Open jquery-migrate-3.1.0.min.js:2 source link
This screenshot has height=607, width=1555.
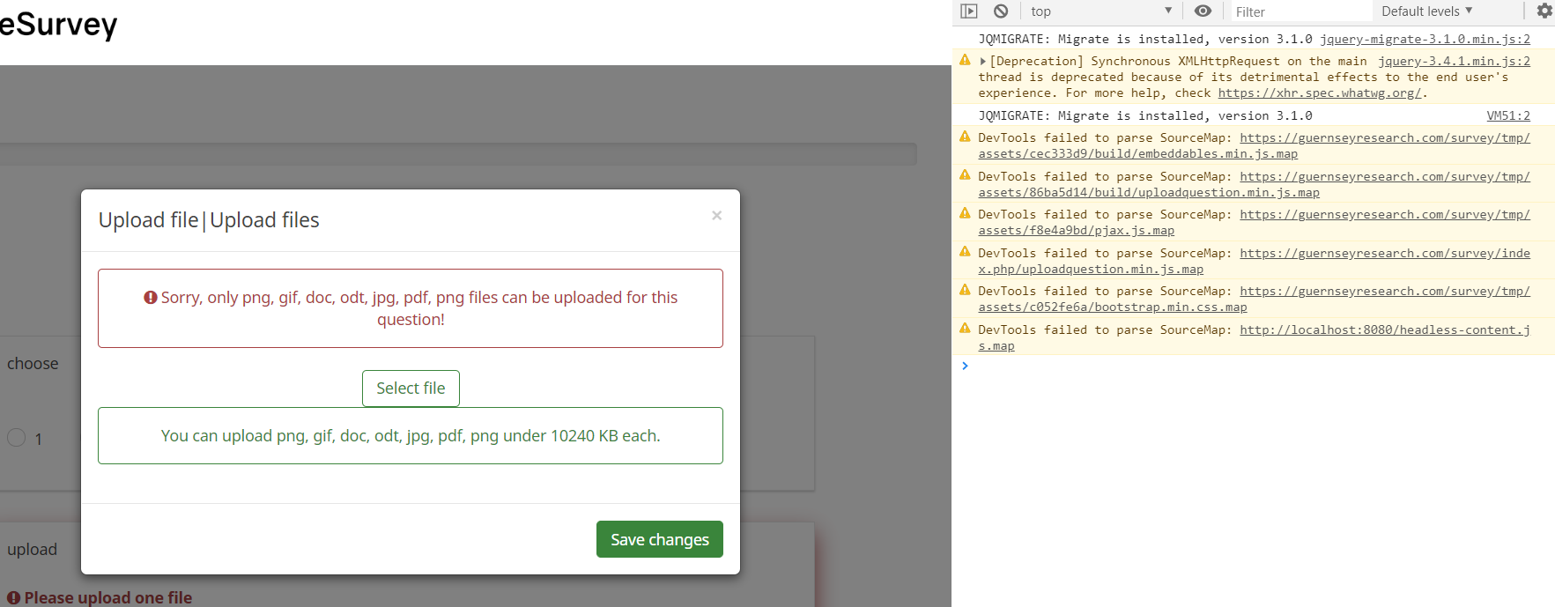1425,40
